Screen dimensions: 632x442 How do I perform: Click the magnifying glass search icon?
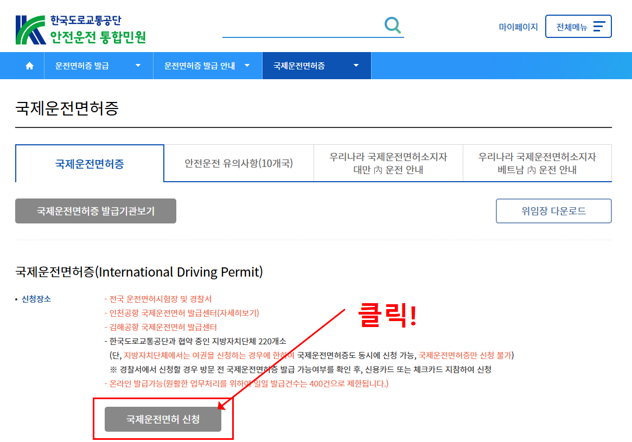click(393, 25)
